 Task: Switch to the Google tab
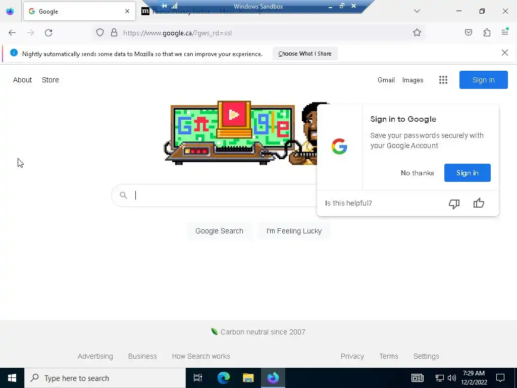click(x=79, y=11)
